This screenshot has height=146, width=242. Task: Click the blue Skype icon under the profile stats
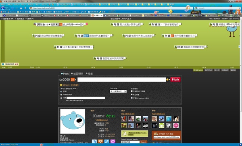tap(94, 142)
